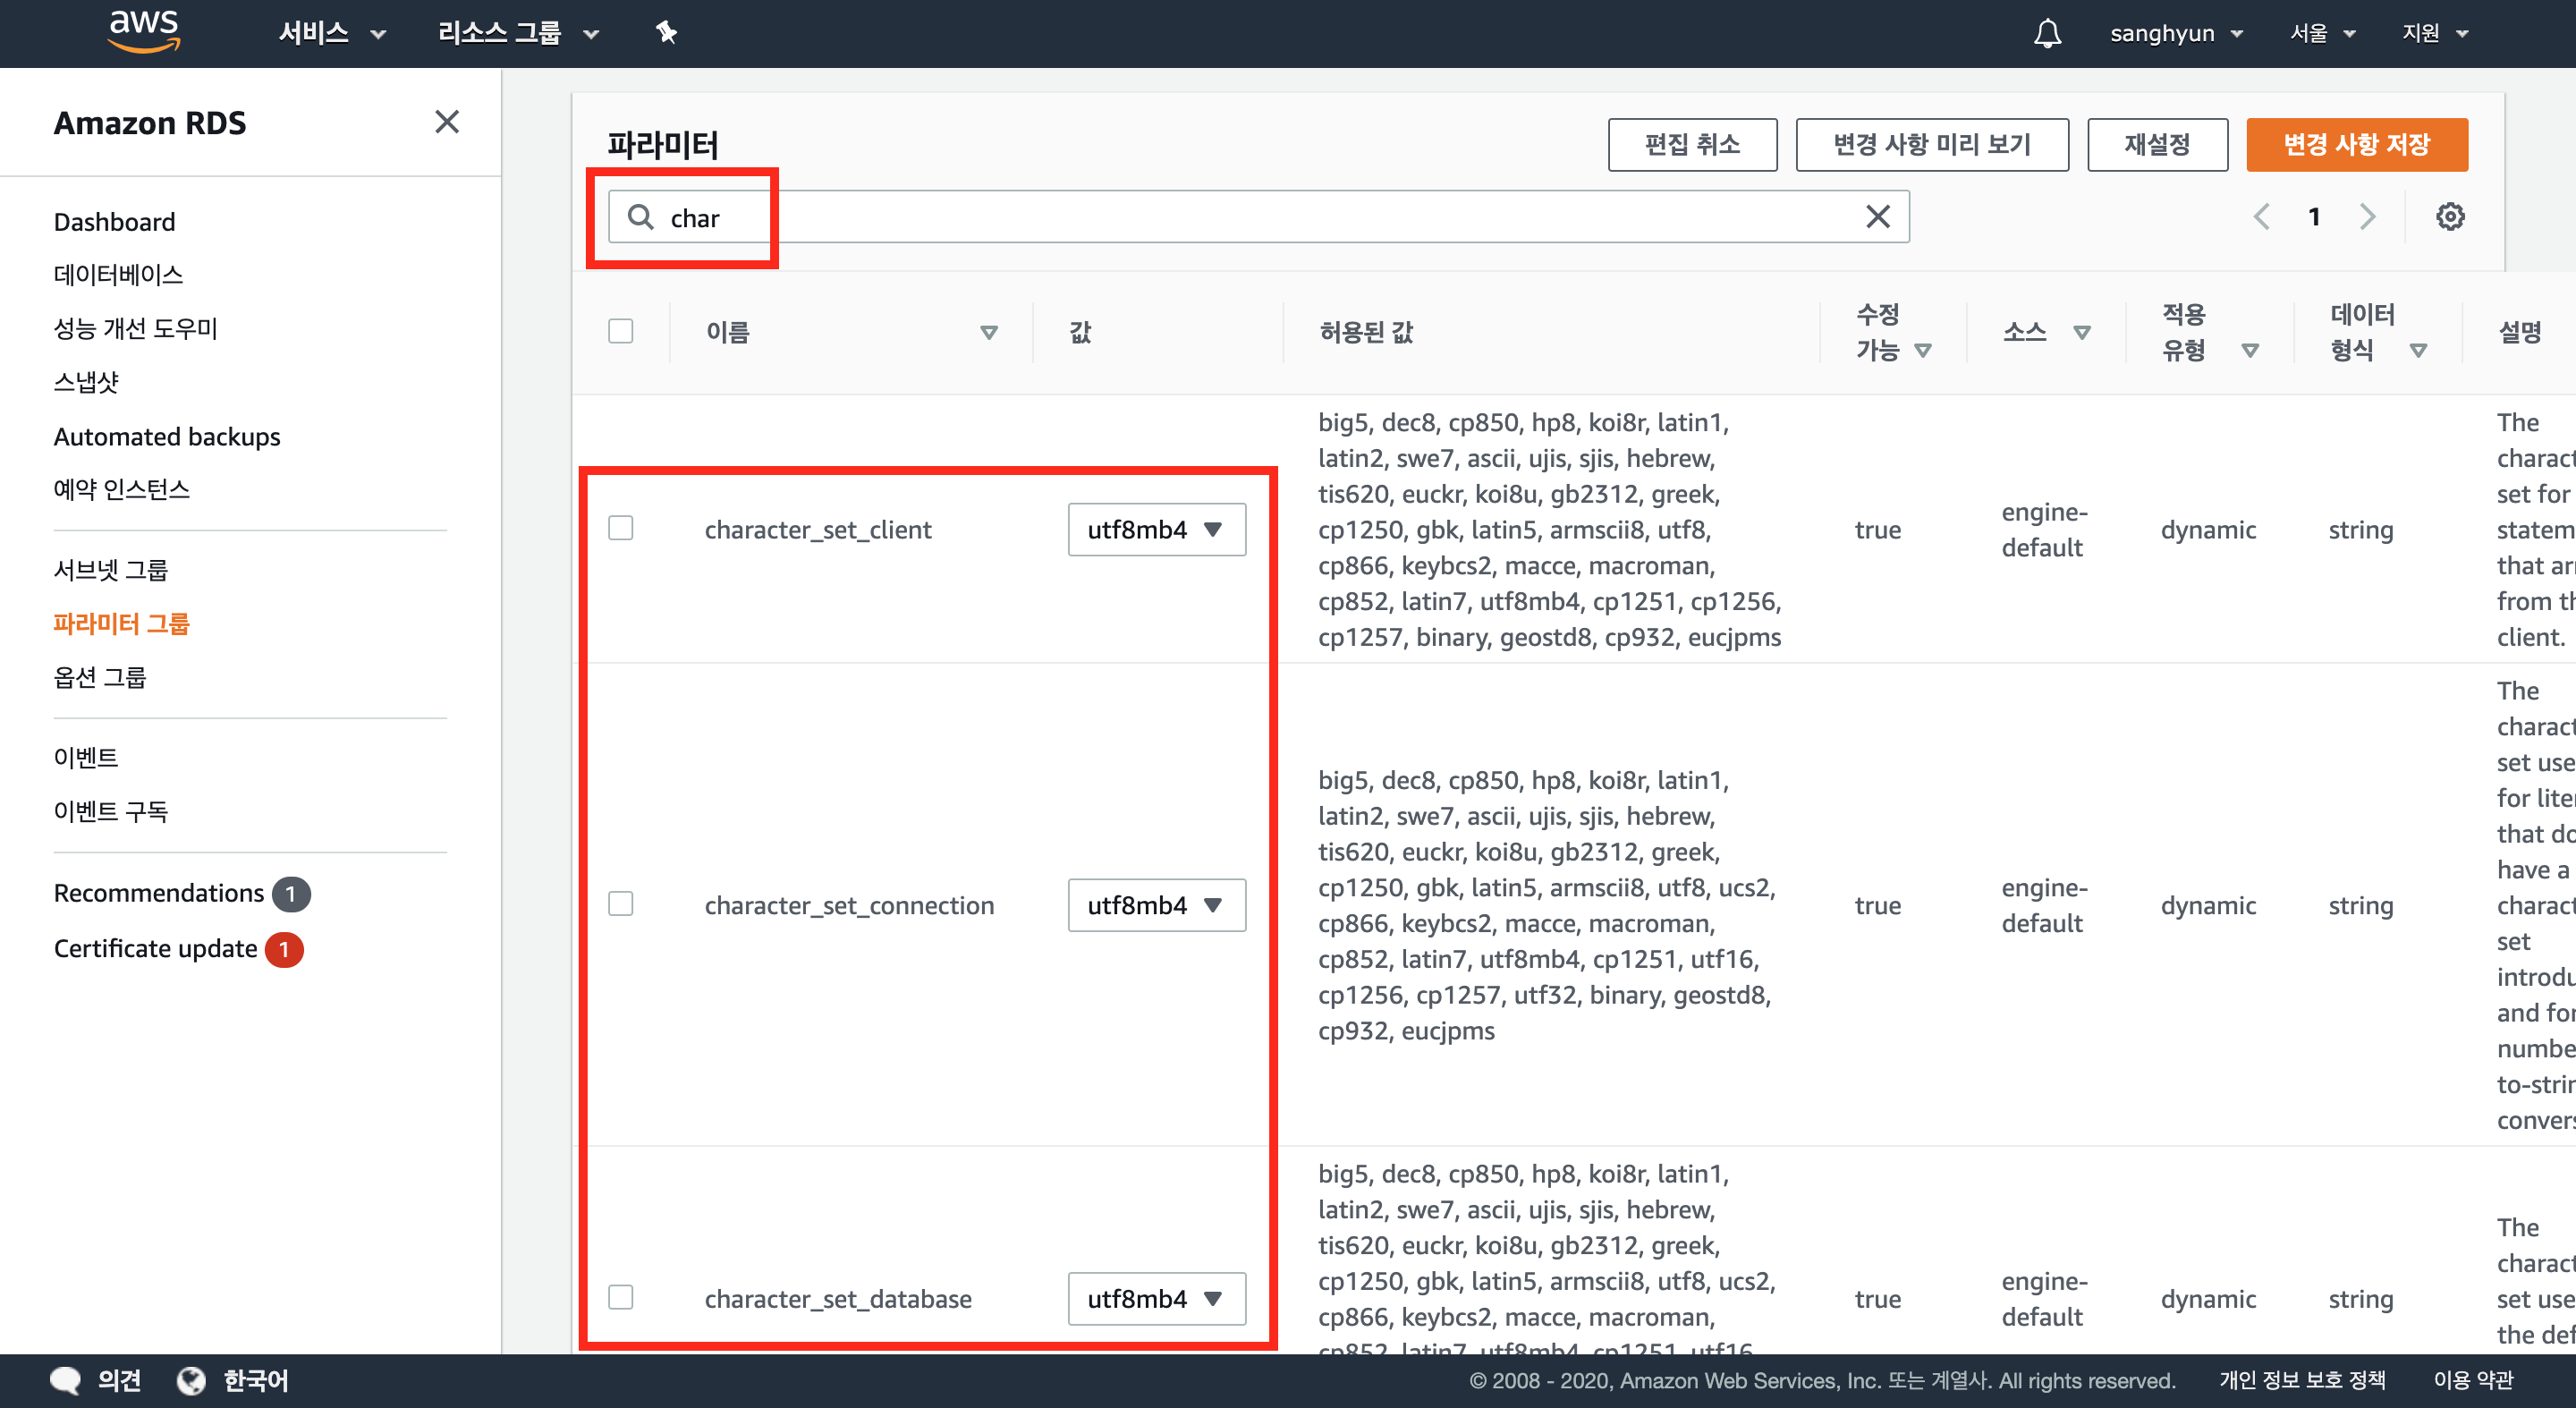Open 파라미터 그룹 in sidebar
Screen dimensions: 2576x1408
coord(122,623)
